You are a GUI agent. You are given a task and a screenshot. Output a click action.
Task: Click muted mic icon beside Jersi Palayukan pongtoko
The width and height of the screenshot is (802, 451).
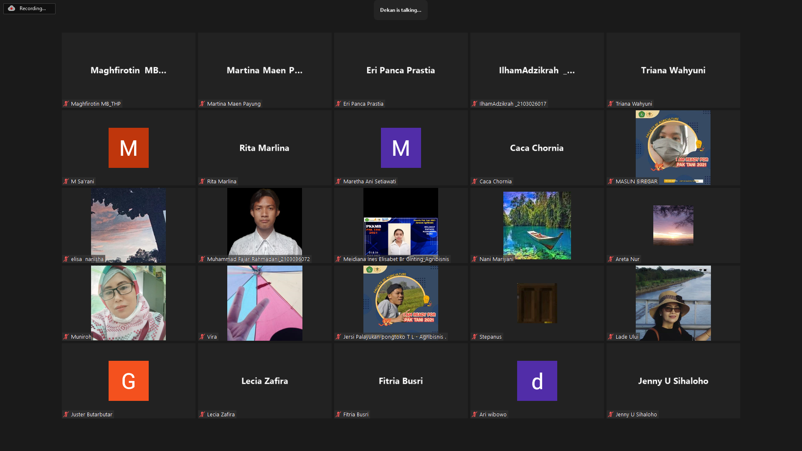pyautogui.click(x=338, y=337)
